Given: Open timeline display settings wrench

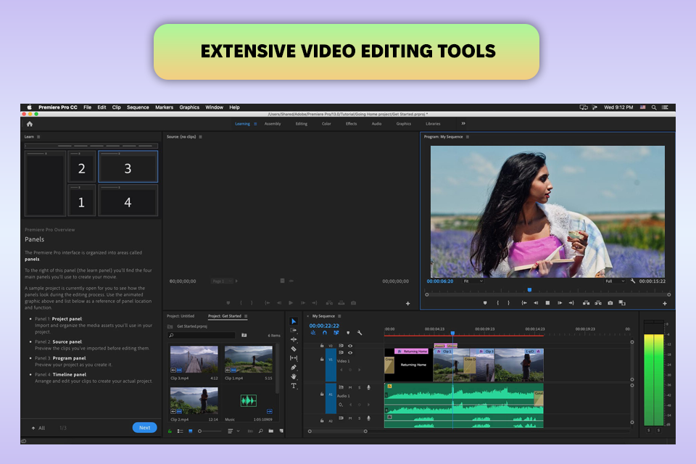Looking at the screenshot, I should click(x=360, y=333).
